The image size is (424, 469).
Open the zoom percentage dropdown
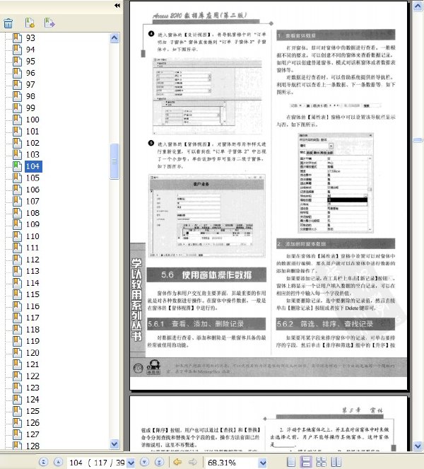click(263, 463)
